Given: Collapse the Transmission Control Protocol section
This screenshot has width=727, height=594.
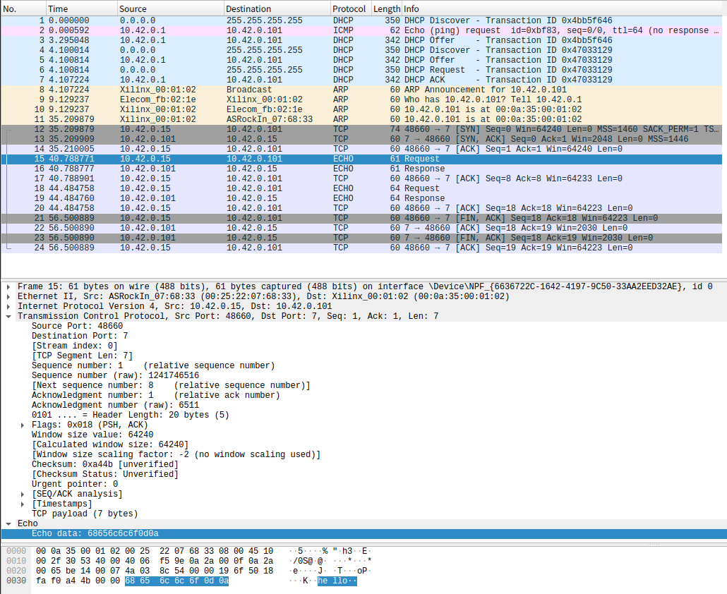Looking at the screenshot, I should click(x=8, y=317).
